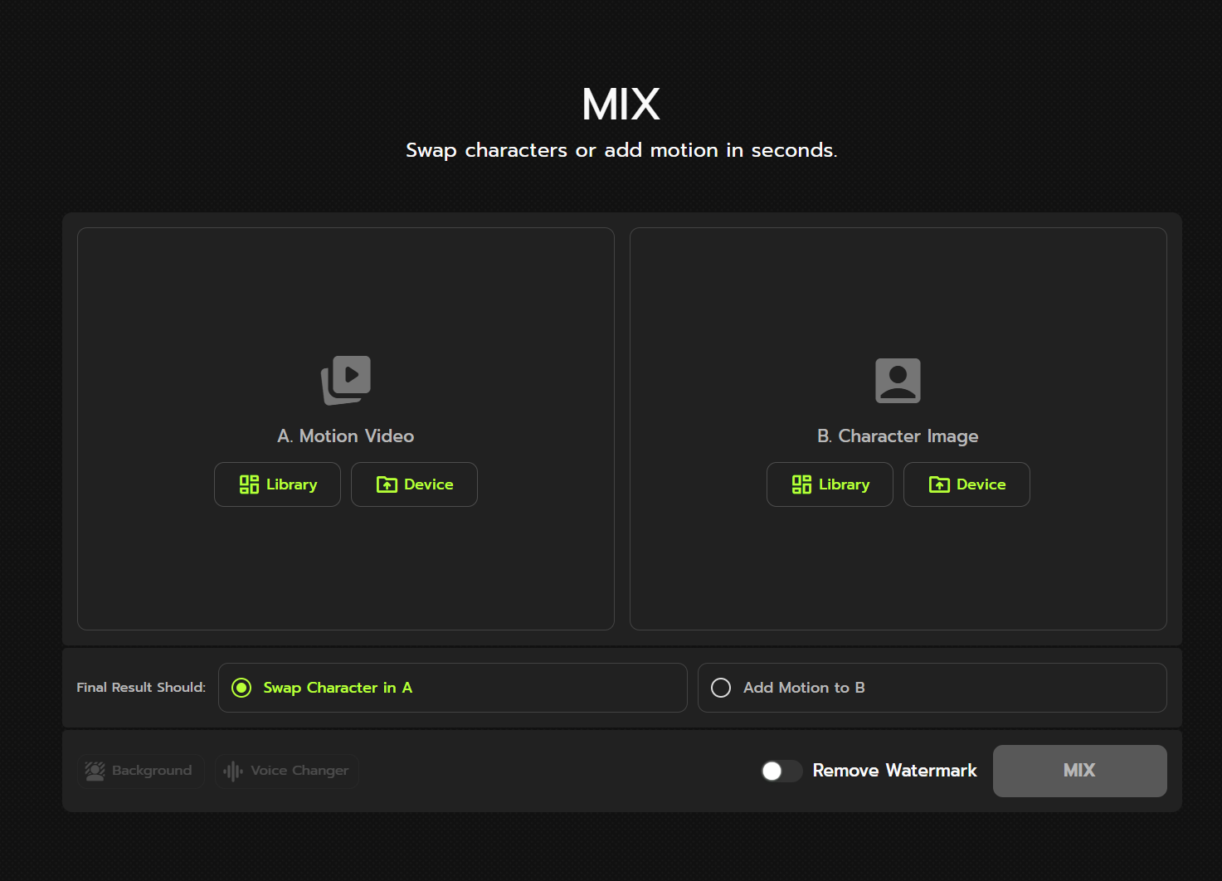1222x881 pixels.
Task: Select the Swap Character in A option
Action: click(241, 688)
